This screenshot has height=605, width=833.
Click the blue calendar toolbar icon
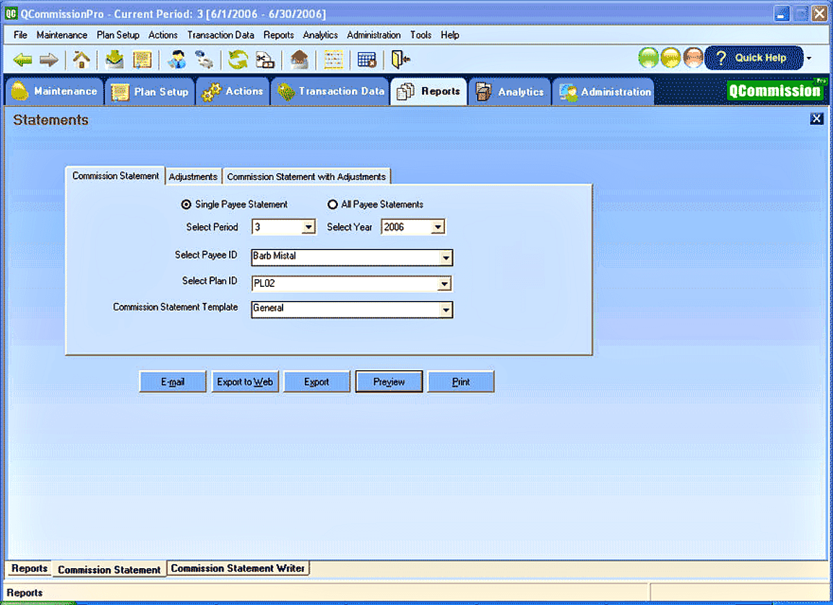click(x=367, y=60)
